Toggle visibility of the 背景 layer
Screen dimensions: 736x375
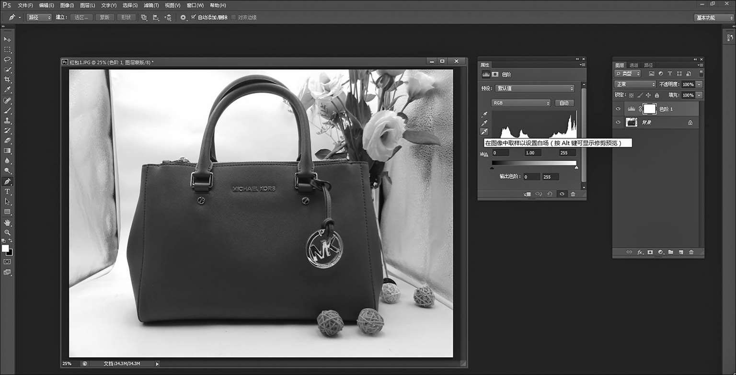coord(618,123)
